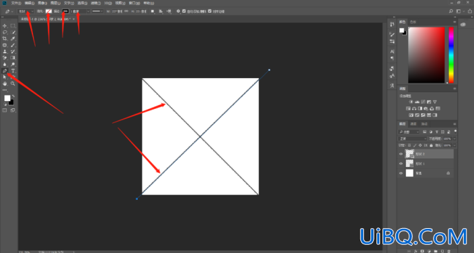Open the layer blend mode dropdown
474x253 pixels.
point(412,139)
